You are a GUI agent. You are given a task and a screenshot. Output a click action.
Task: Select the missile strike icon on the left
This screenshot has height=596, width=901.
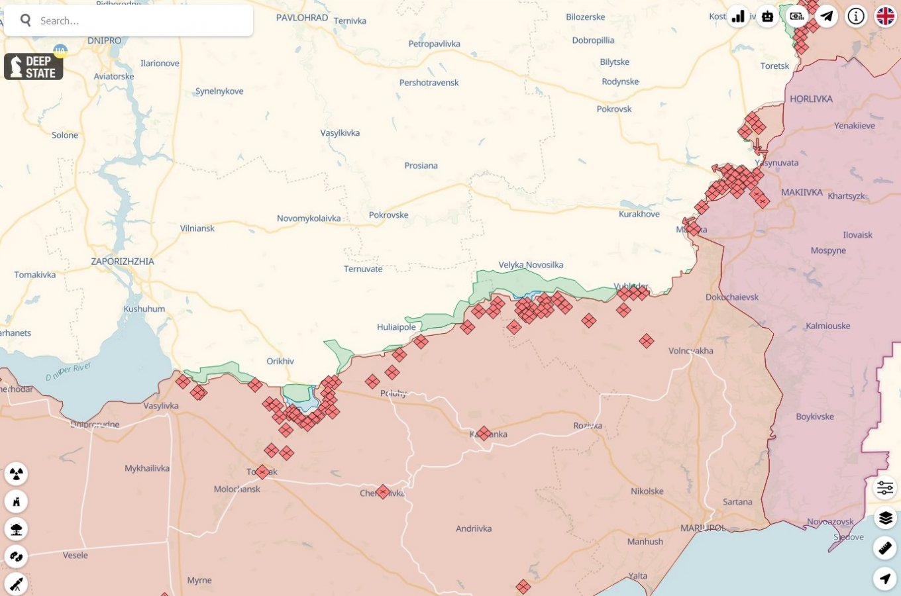point(17,585)
